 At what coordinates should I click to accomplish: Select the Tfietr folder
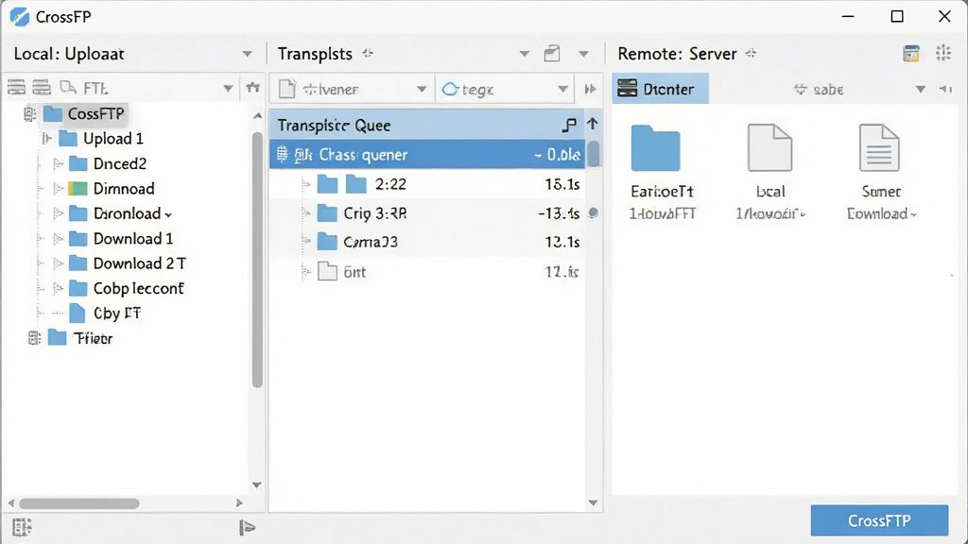pos(80,338)
